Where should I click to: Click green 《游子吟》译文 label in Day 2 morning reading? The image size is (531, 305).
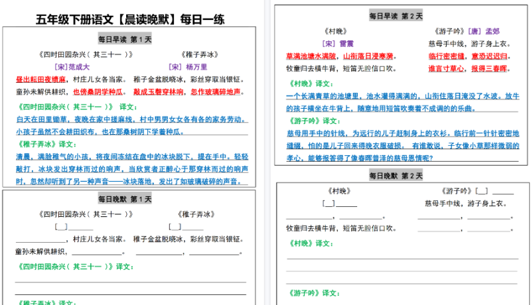coord(314,121)
